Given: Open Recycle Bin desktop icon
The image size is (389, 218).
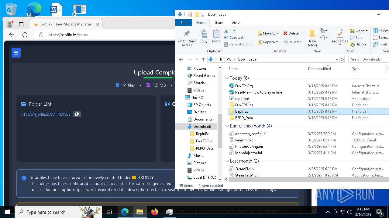Looking at the screenshot, I should point(11,9).
